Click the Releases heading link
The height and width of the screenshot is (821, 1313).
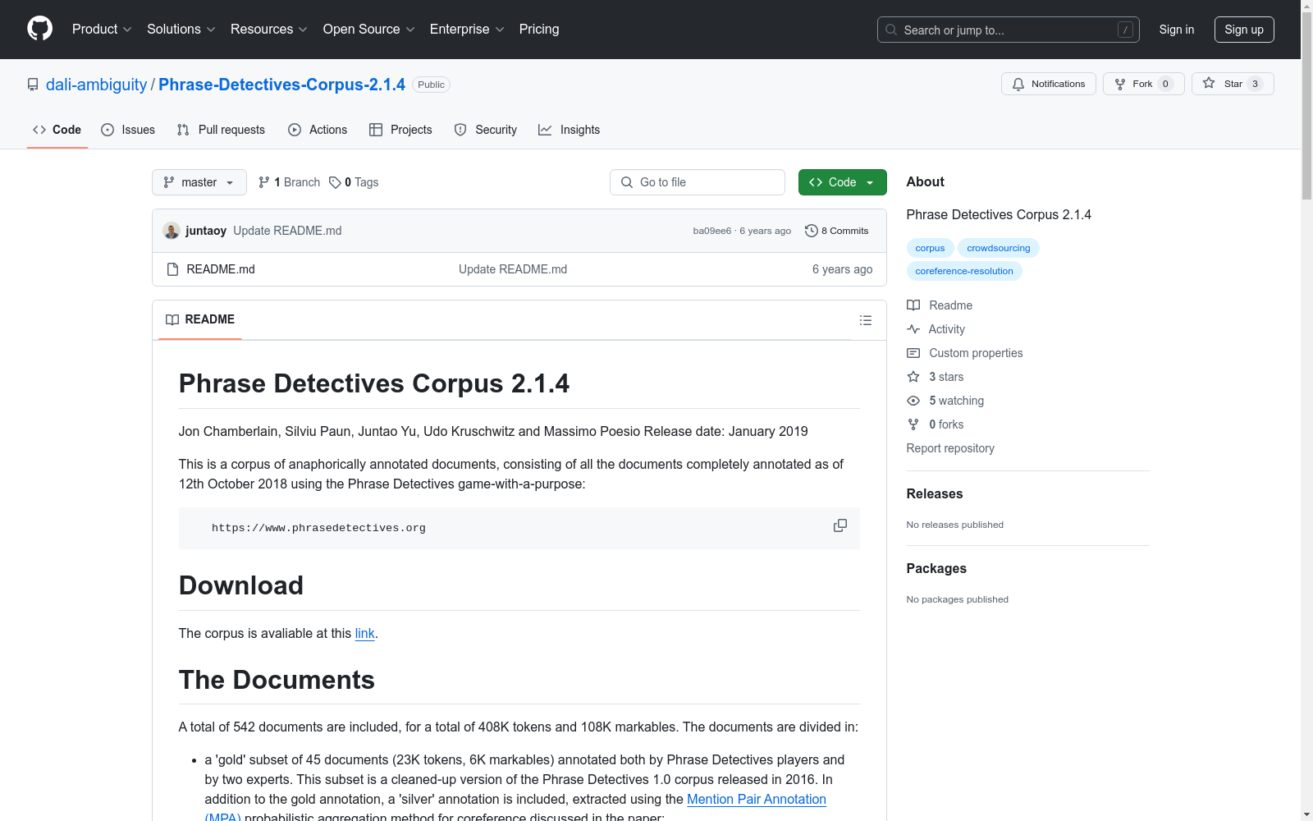[935, 493]
